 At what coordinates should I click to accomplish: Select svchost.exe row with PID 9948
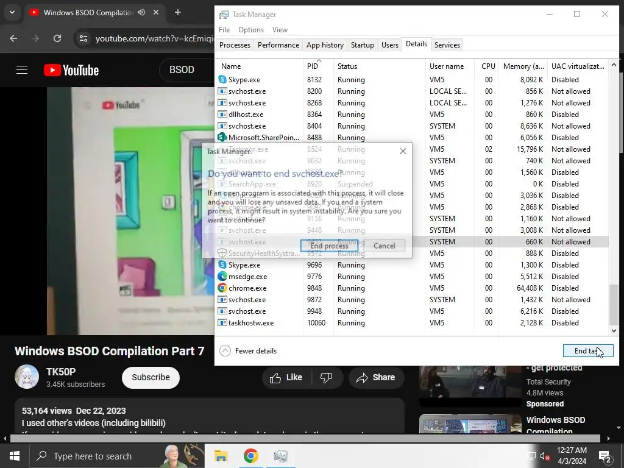[412, 311]
